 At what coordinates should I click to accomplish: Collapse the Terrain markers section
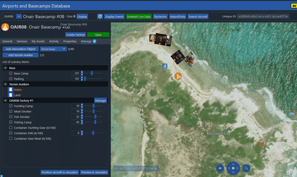coord(5,84)
